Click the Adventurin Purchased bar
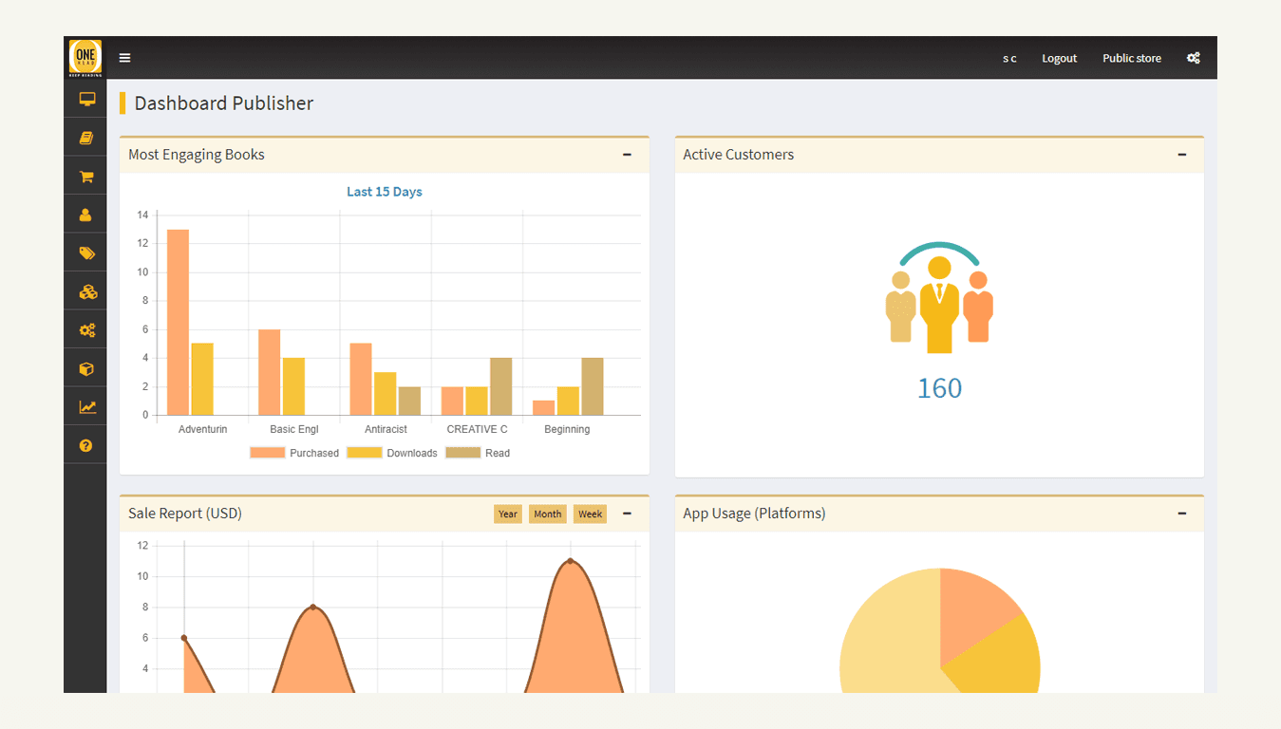 (178, 323)
